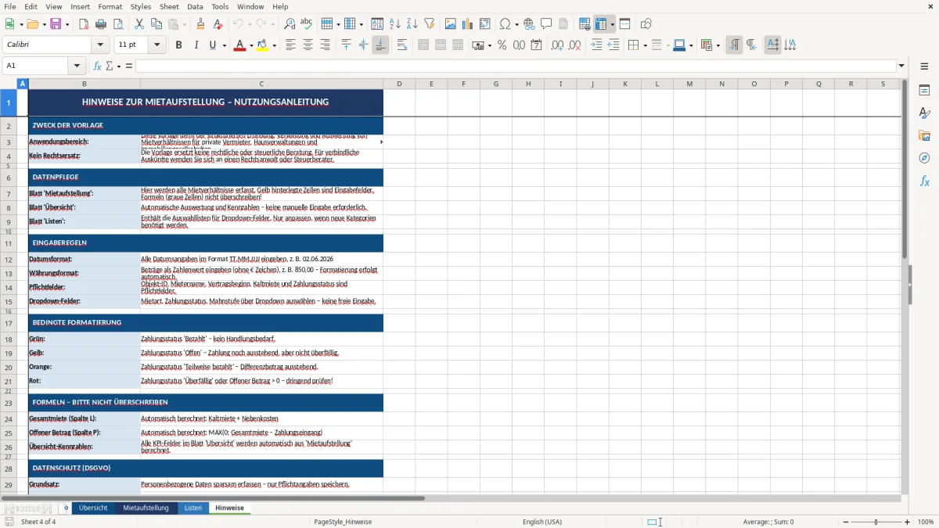Toggle Print Preview icon
Screen dimensions: 939x528
118,24
